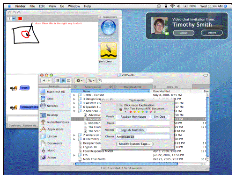
Task: Select the pen tool in Conference window
Action: [14, 19]
